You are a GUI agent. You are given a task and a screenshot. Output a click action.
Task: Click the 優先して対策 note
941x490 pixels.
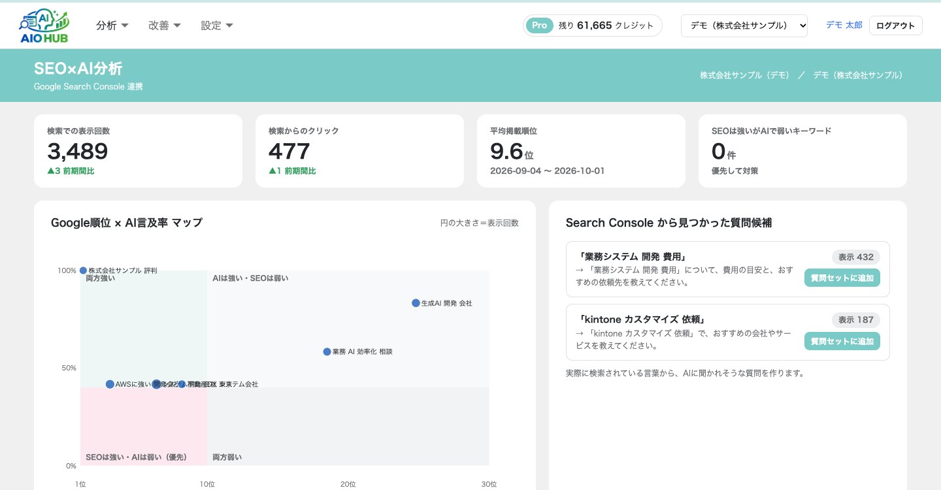click(735, 171)
